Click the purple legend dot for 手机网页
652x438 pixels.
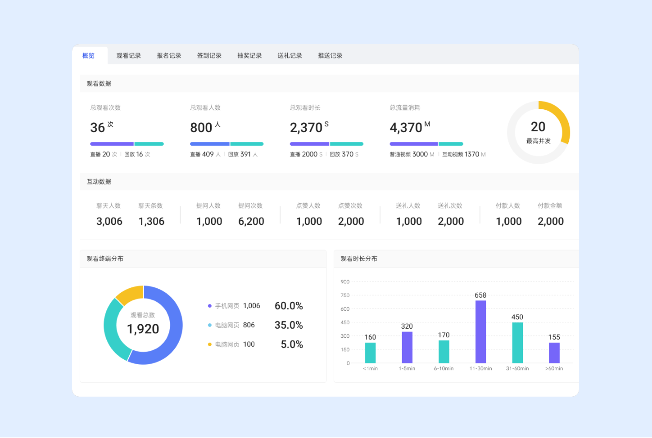pos(210,306)
